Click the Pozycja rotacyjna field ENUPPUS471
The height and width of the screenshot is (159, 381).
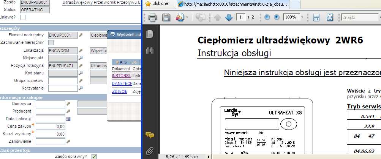tap(63, 65)
